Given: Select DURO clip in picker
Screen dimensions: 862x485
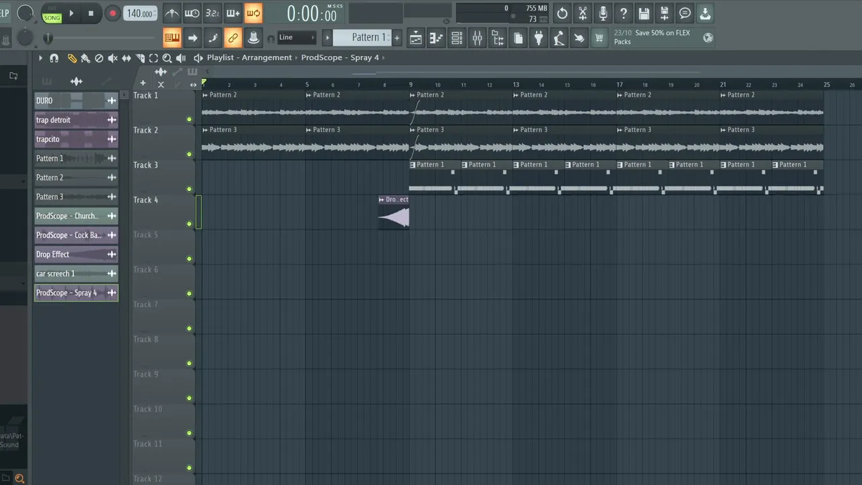Looking at the screenshot, I should (x=76, y=100).
